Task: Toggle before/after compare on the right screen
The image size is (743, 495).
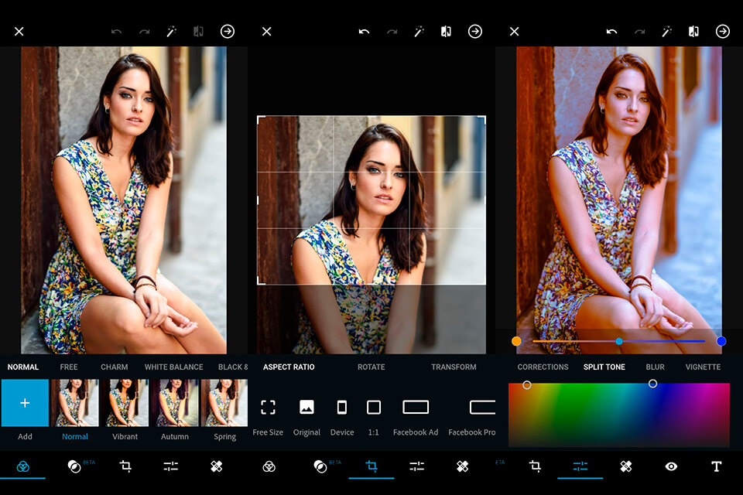Action: (x=693, y=32)
